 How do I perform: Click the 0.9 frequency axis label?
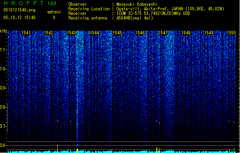[3, 88]
